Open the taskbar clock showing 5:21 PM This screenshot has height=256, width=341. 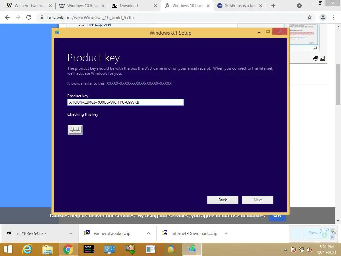pyautogui.click(x=326, y=249)
